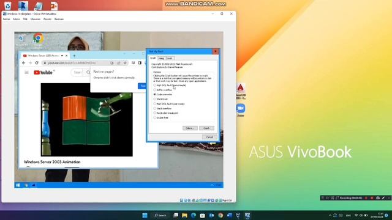
Task: Switch to the Crash tab in NotMyFault
Action: pos(153,58)
